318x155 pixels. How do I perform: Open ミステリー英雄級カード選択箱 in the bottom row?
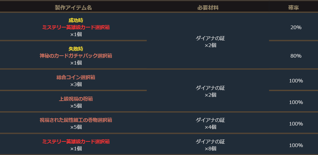click(76, 141)
